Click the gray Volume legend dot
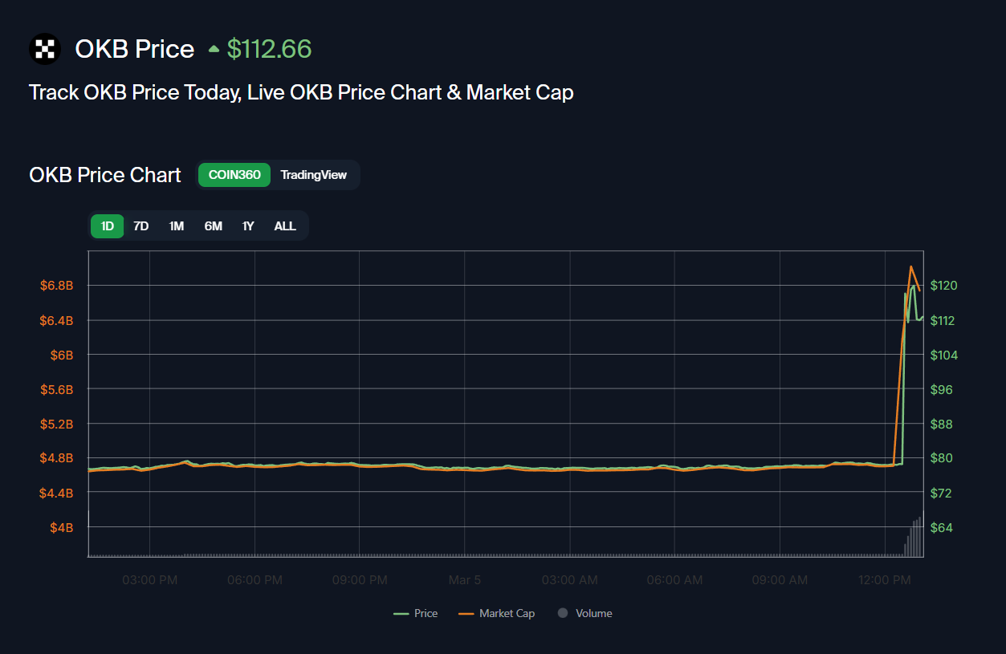The width and height of the screenshot is (1006, 654). click(563, 613)
